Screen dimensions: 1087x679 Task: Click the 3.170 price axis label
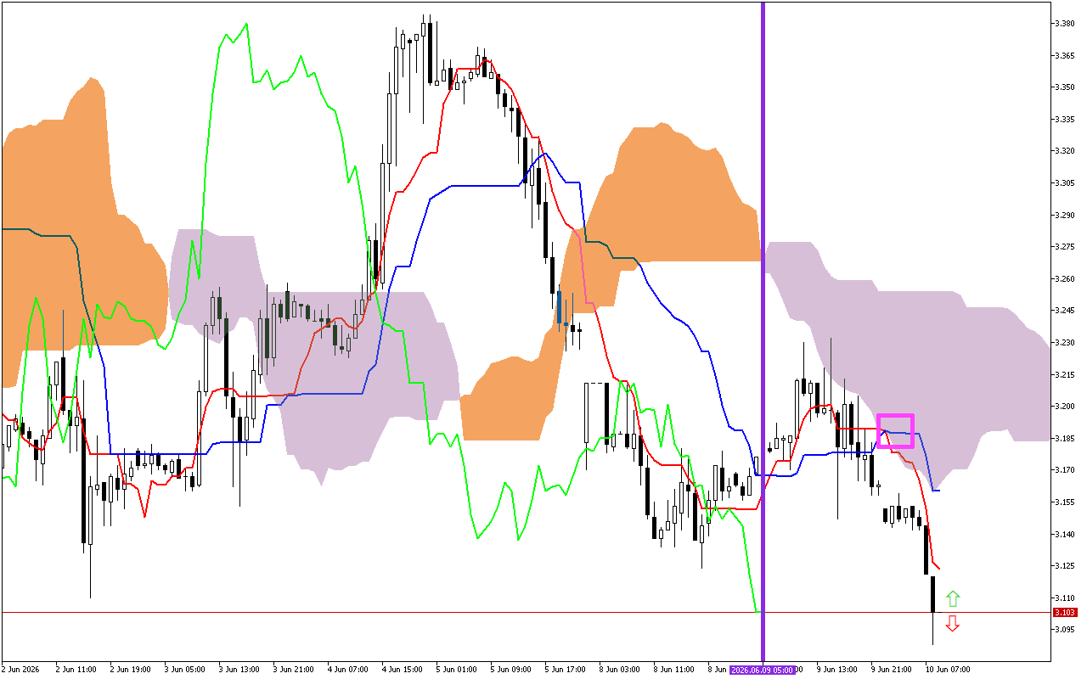click(1064, 469)
